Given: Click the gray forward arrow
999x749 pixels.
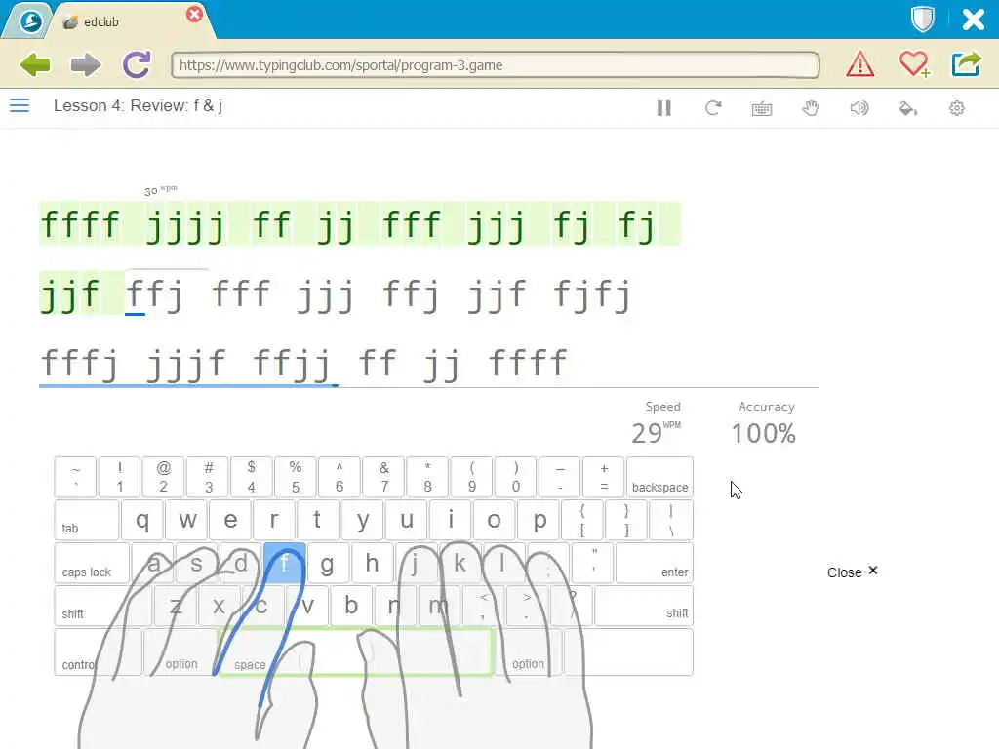Looking at the screenshot, I should click(x=86, y=65).
